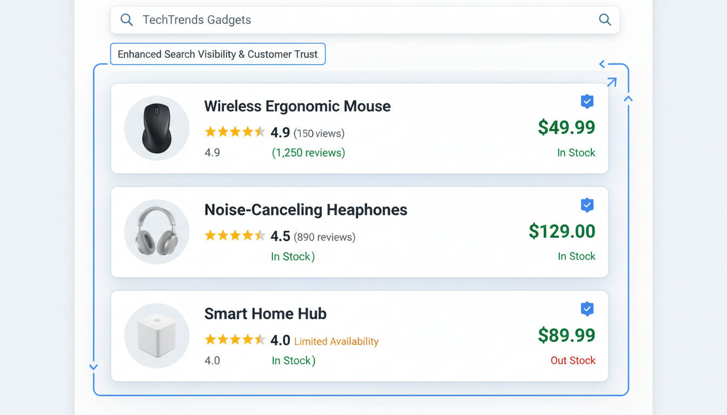
Task: Click the up chevron on the right edge
Action: (628, 98)
